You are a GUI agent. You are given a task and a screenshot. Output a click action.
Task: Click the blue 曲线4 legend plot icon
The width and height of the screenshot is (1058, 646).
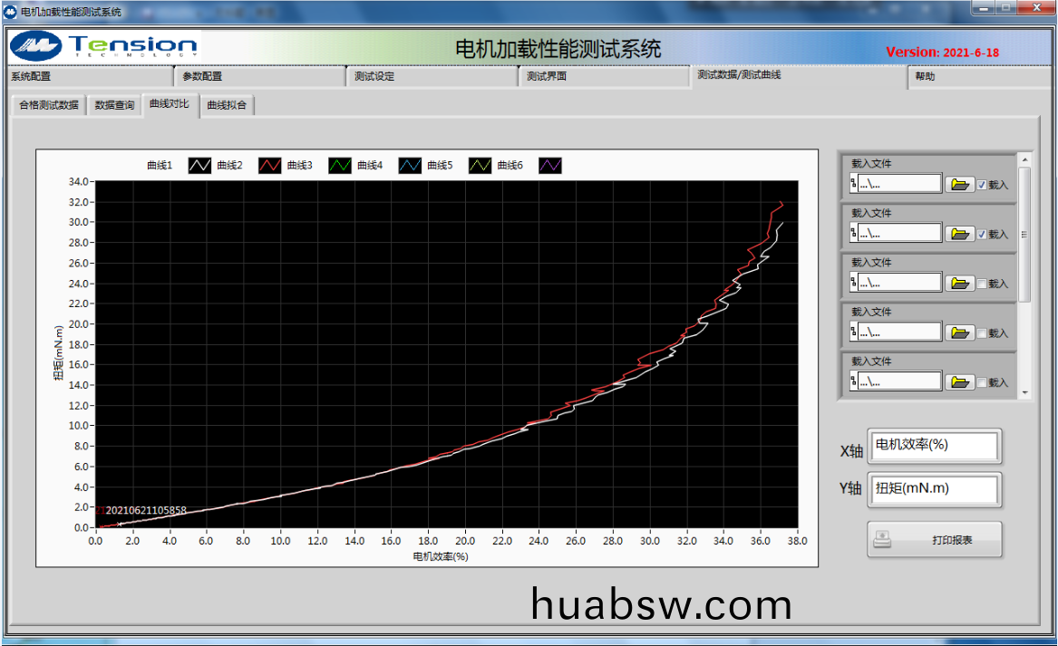(410, 165)
